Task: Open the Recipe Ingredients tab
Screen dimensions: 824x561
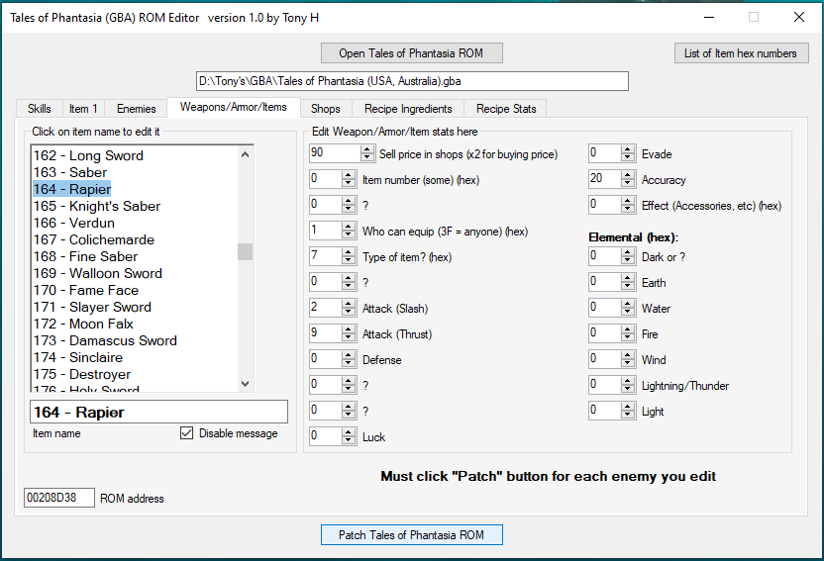Action: [x=408, y=109]
